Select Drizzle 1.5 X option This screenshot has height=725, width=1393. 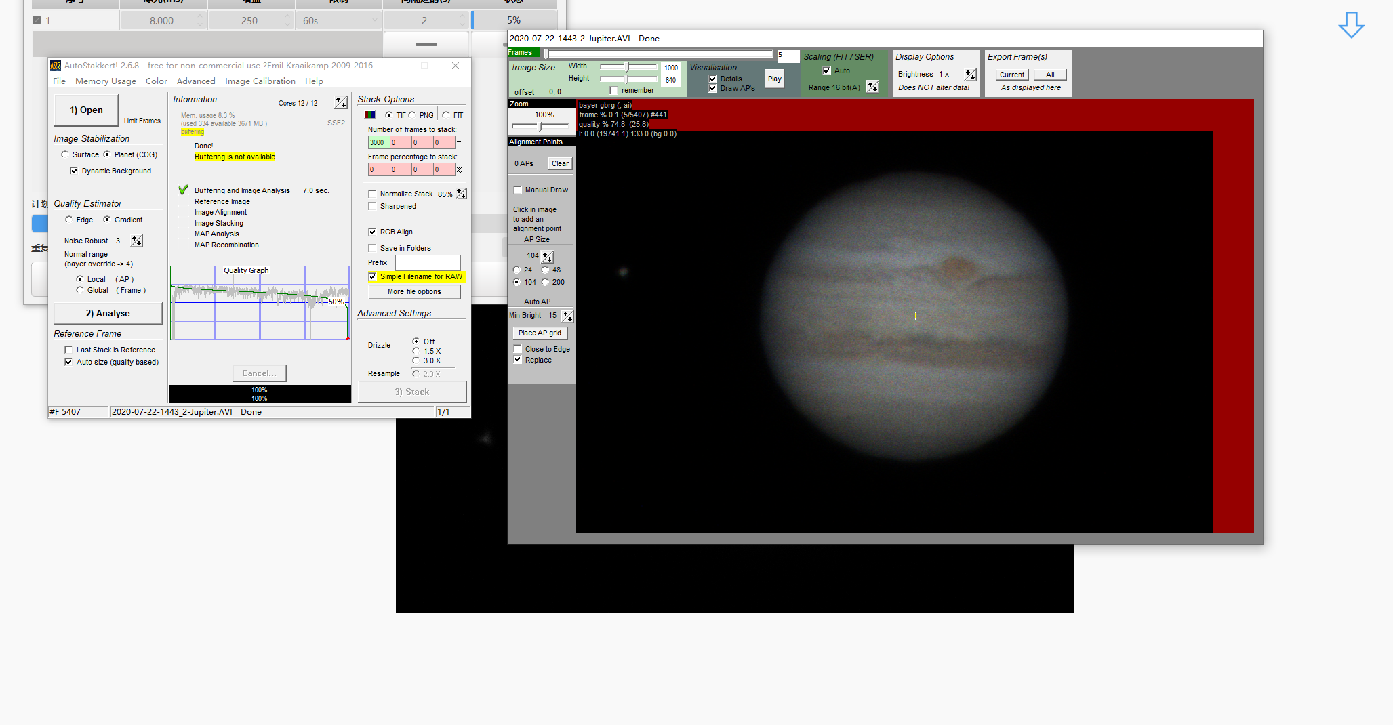tap(416, 351)
